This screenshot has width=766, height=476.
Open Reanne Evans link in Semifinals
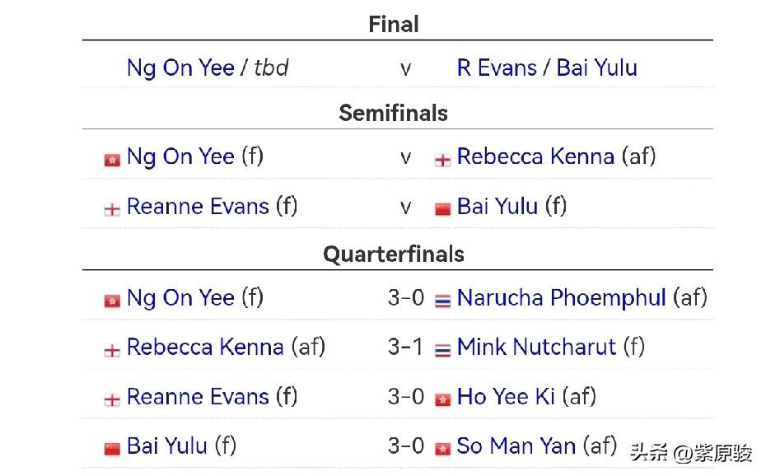click(198, 206)
